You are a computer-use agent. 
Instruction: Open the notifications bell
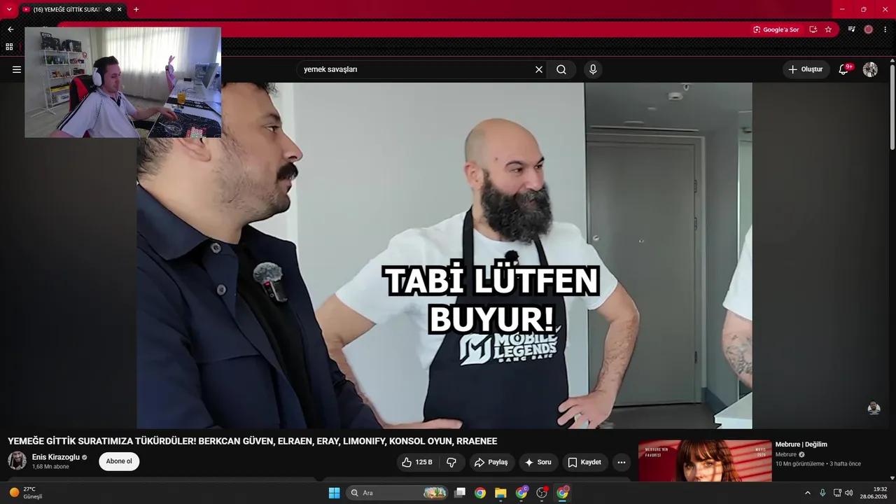tap(843, 69)
